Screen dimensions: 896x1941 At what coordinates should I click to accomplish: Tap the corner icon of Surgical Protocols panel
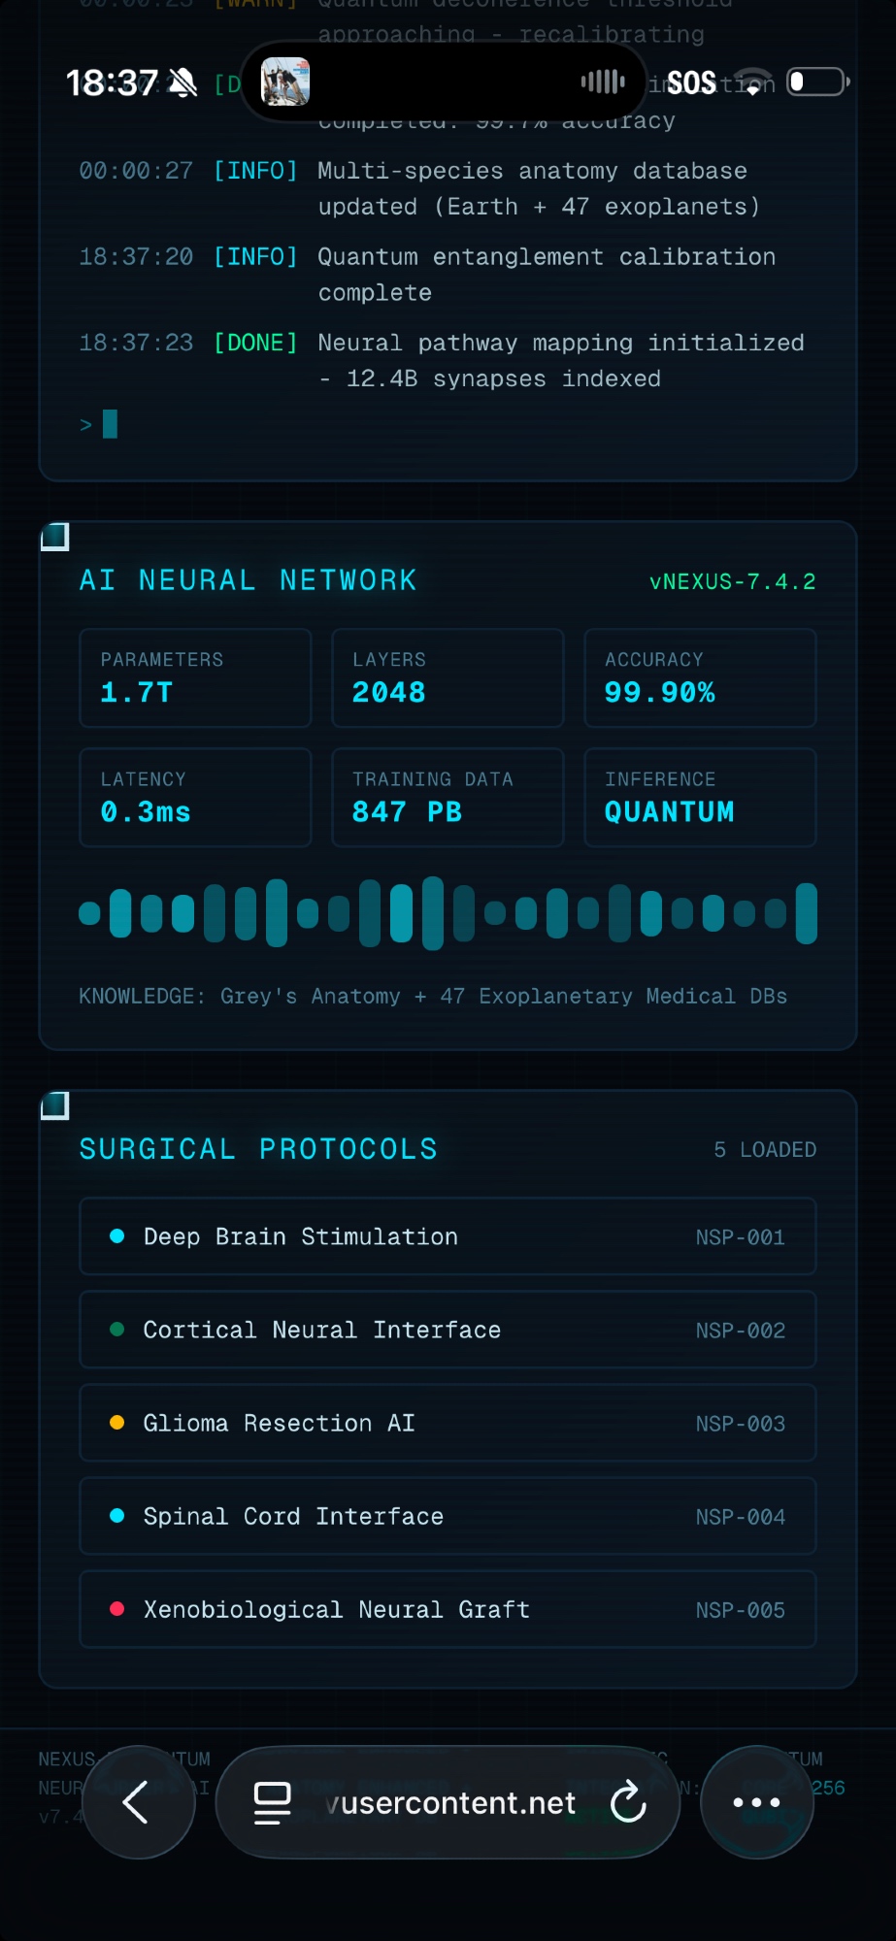coord(55,1105)
